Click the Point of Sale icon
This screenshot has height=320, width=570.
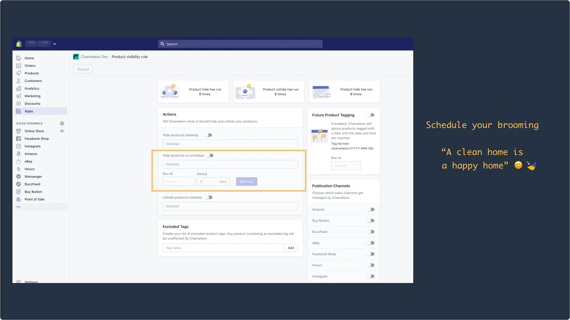tap(19, 199)
